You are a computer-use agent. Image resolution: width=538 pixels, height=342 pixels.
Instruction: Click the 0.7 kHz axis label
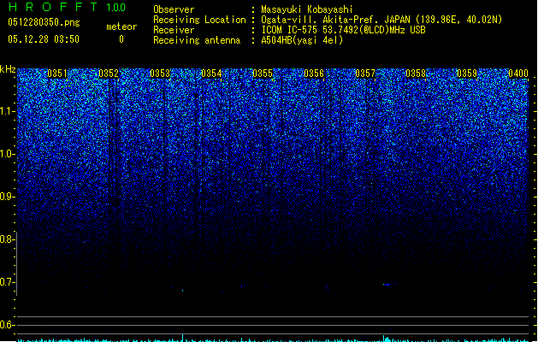[x=7, y=282]
